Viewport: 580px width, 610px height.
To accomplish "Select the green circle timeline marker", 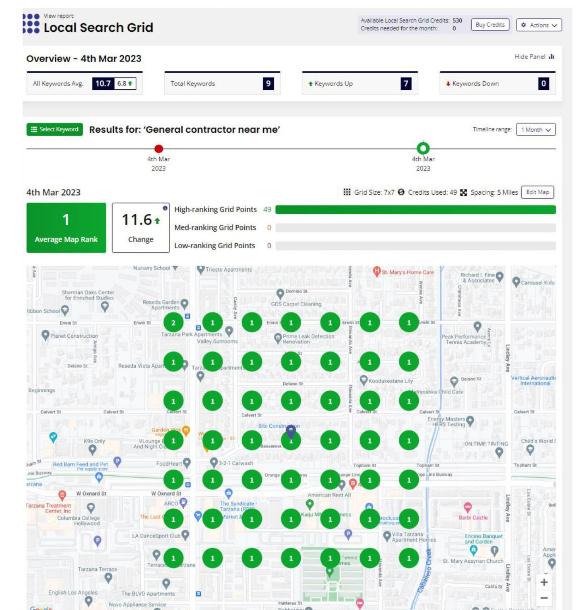I will pos(423,148).
